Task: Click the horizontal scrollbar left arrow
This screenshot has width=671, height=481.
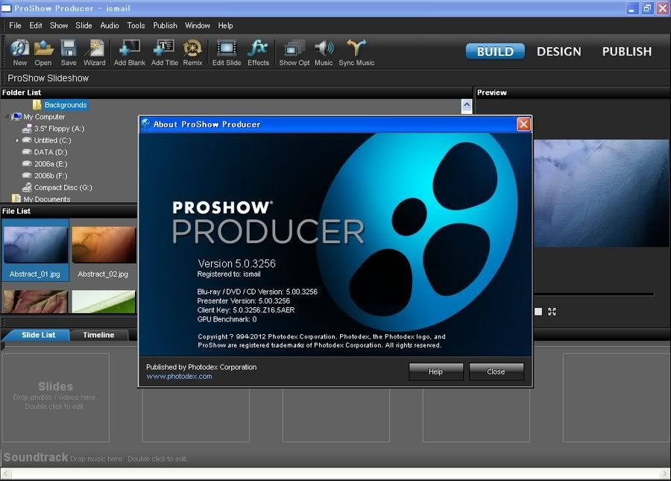Action: click(5, 474)
